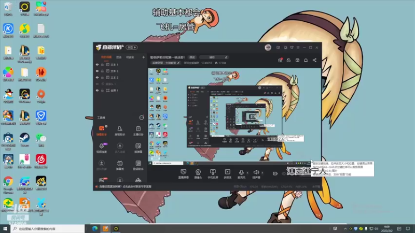This screenshot has height=233, width=415.
Task: Download the 虚拟形象 tool
Action: (x=102, y=165)
